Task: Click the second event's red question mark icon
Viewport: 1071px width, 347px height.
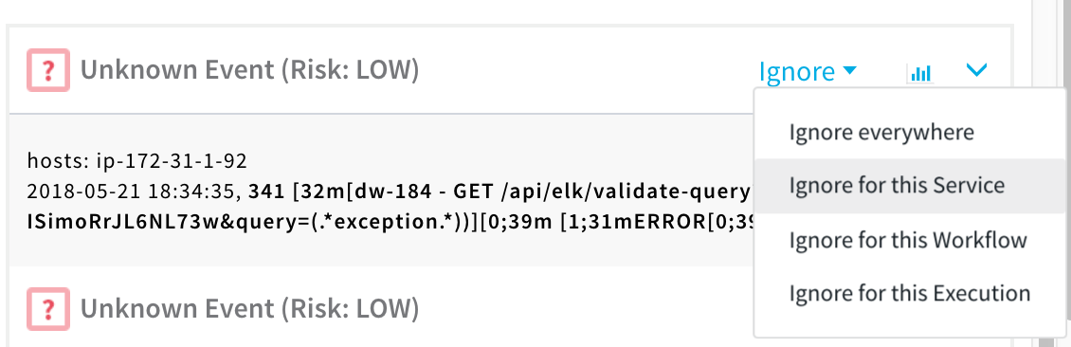Action: click(x=48, y=309)
